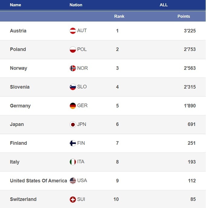Click the Italy flag icon
This screenshot has width=206, height=208.
click(x=73, y=162)
